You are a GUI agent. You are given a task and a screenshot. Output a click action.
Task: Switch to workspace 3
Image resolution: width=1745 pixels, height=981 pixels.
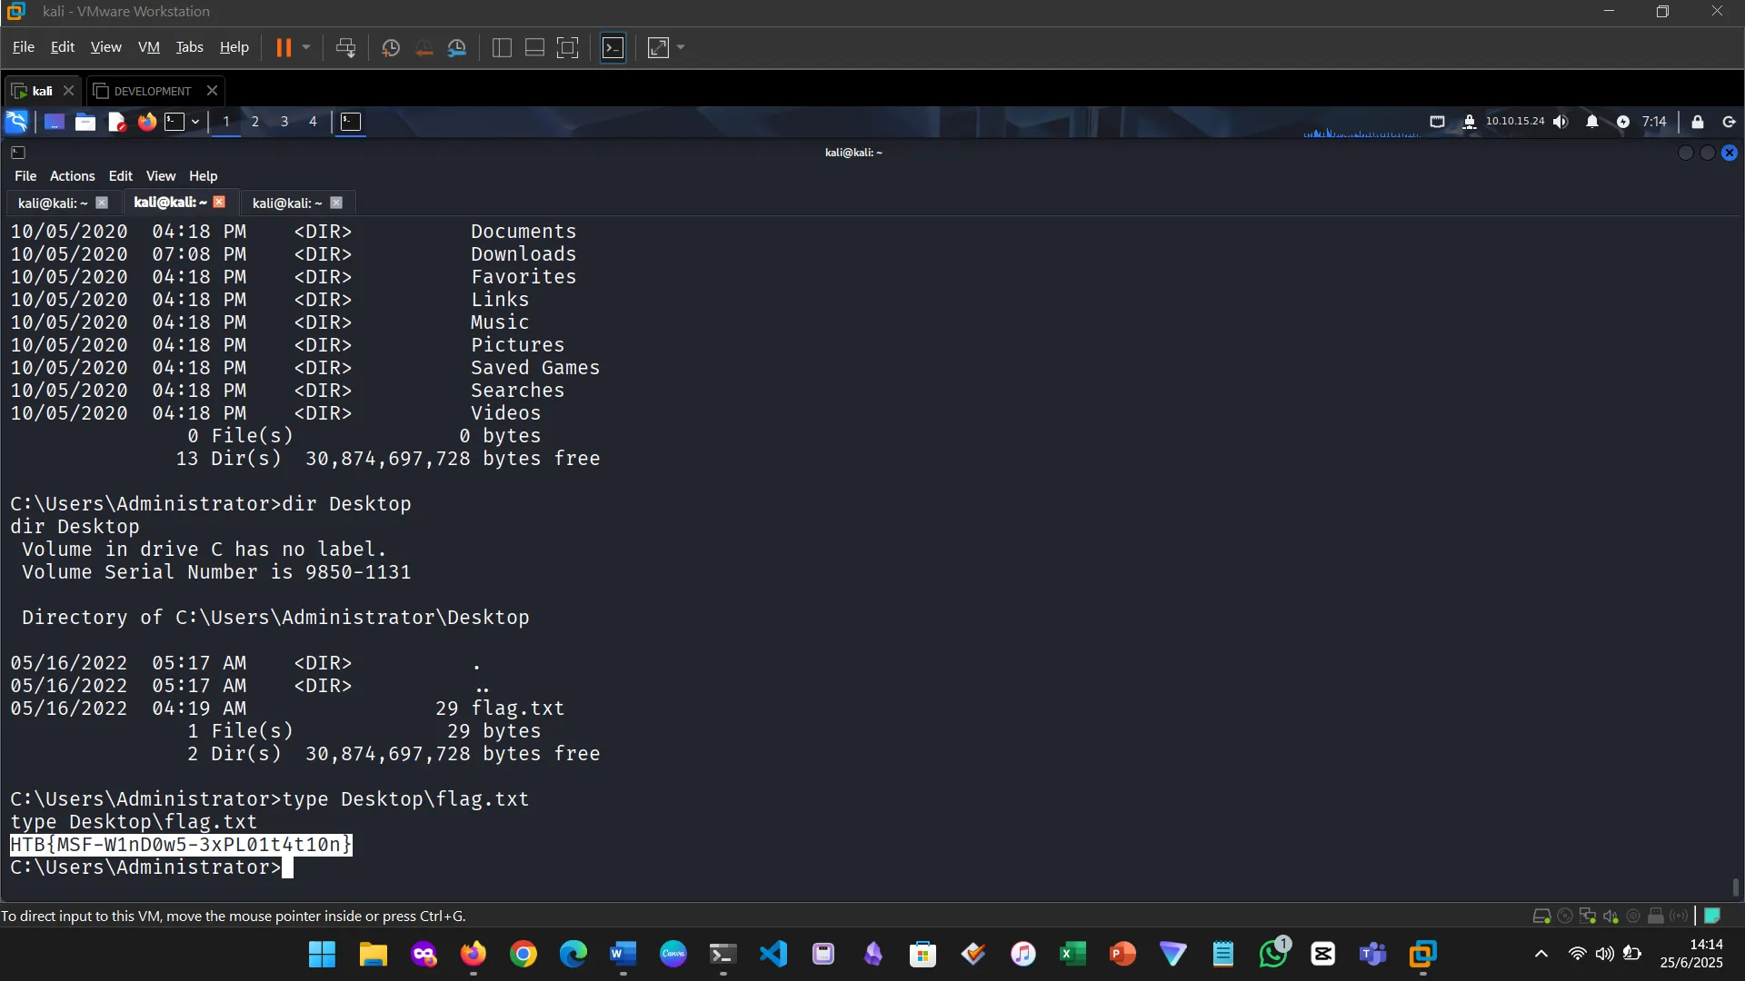coord(284,122)
